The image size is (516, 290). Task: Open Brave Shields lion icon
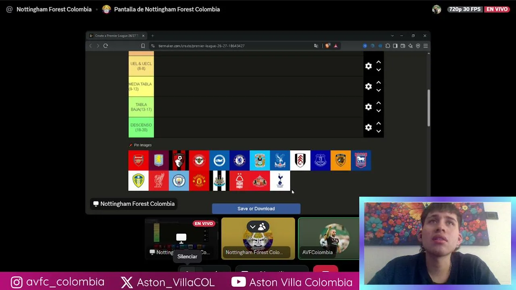327,46
